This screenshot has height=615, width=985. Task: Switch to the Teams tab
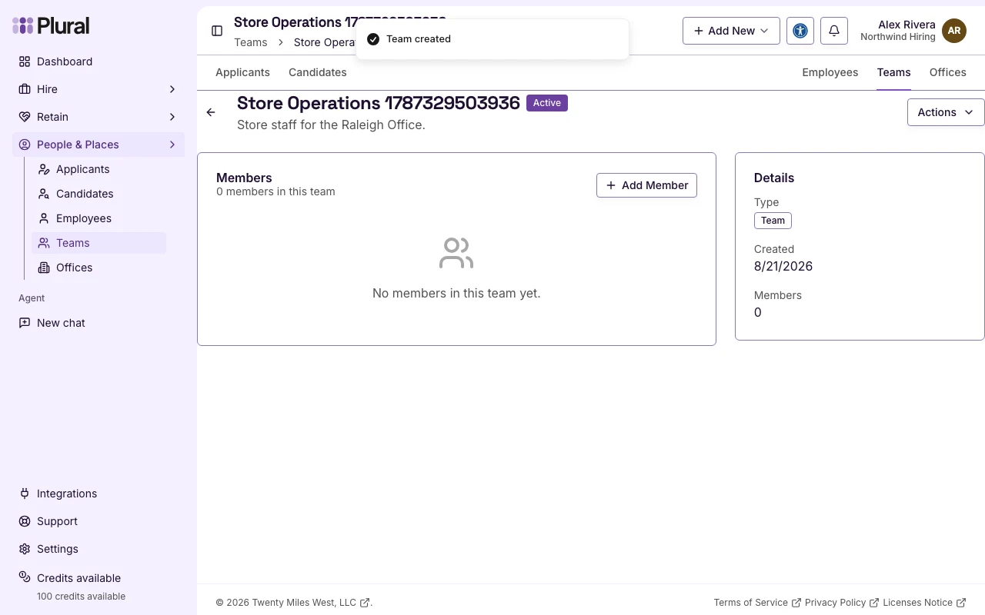click(x=893, y=72)
